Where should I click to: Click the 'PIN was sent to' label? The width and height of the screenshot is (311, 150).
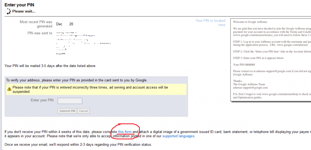[40, 33]
